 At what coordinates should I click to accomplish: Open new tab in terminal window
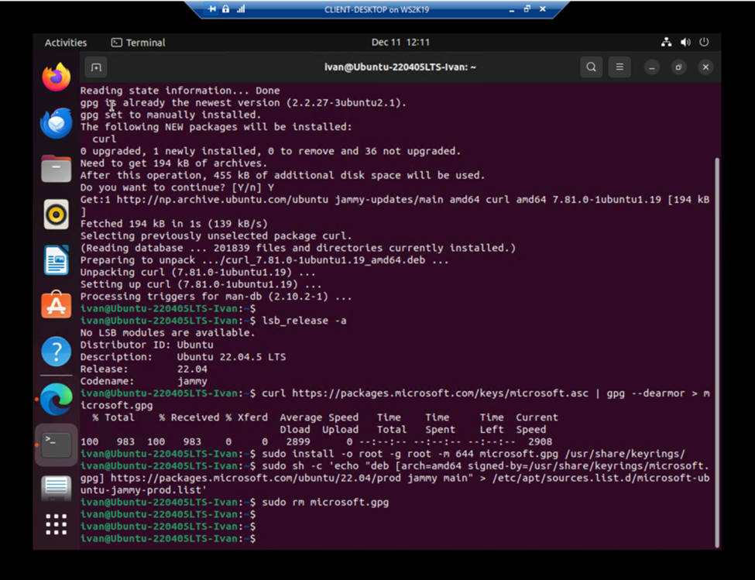(x=96, y=67)
